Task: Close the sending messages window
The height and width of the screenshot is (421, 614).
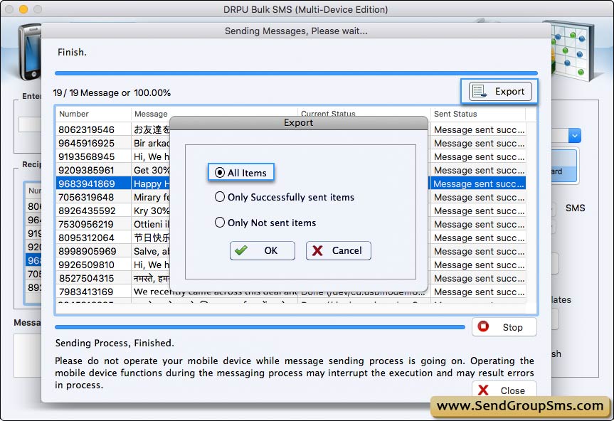Action: pos(504,390)
